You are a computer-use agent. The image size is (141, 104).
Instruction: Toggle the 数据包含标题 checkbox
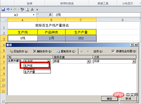coord(113,51)
